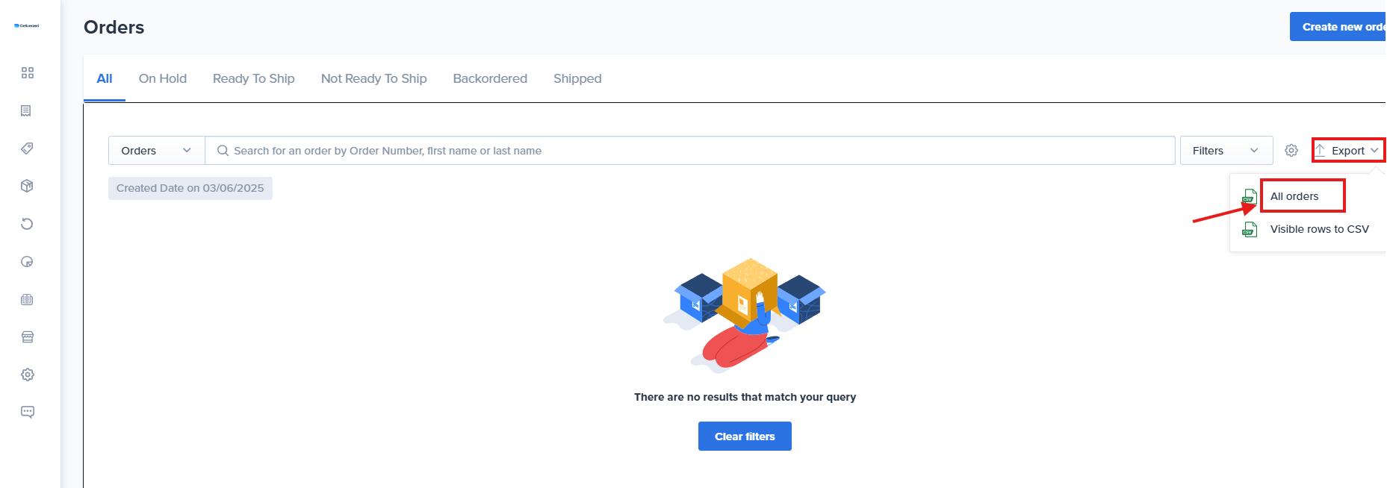Select the Backordered tab
Image resolution: width=1387 pixels, height=488 pixels.
[x=490, y=78]
